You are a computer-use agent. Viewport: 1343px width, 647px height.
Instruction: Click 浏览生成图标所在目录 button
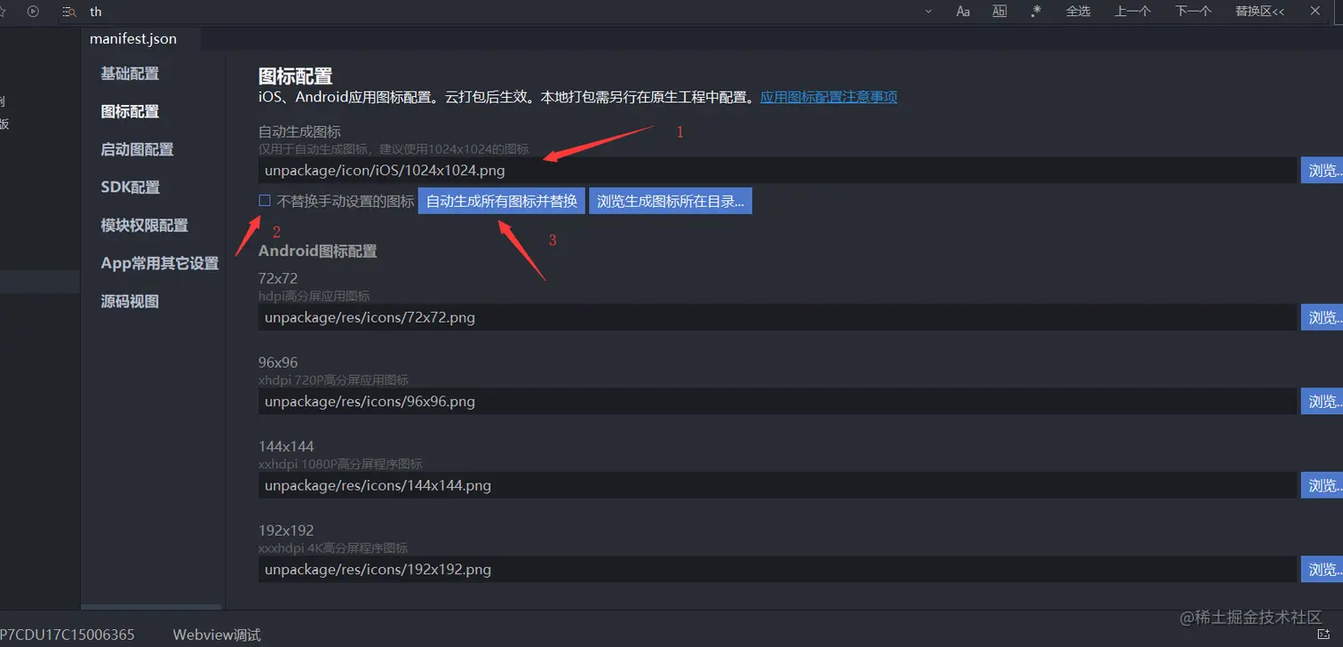click(x=671, y=201)
